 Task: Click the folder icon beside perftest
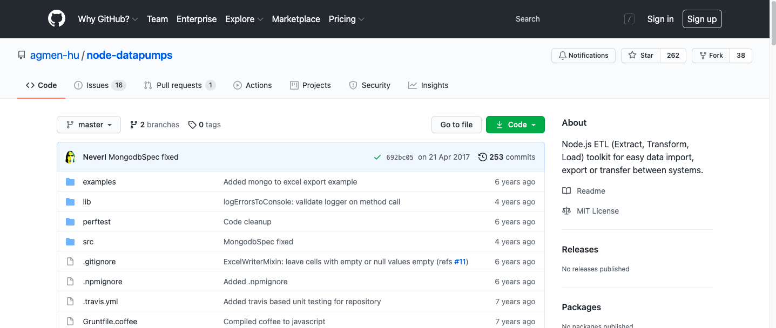coord(70,222)
